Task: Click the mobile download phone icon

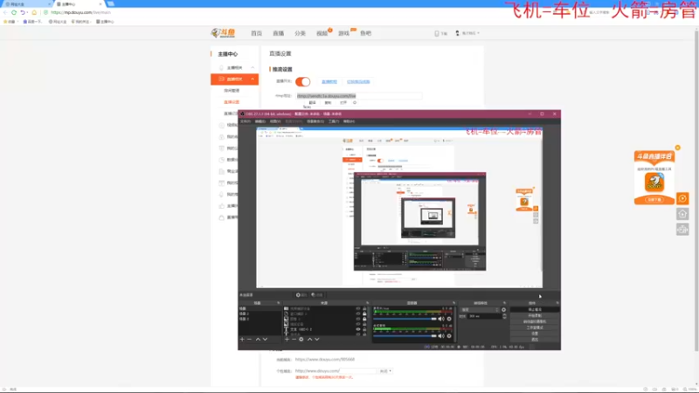Action: coord(437,33)
